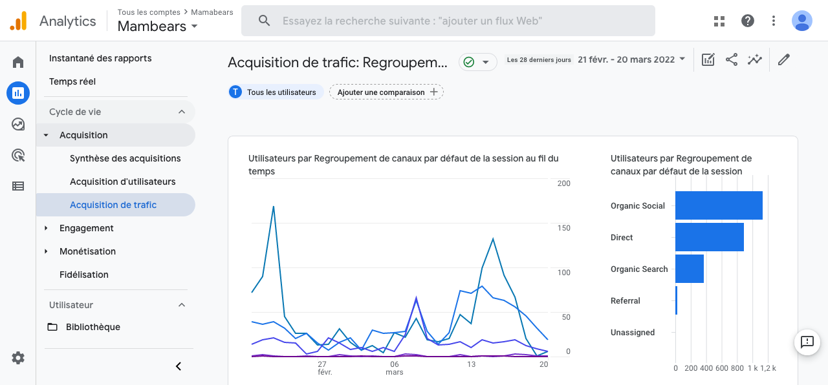The height and width of the screenshot is (385, 828).
Task: Open the Reports section in the left rail
Action: tap(18, 92)
